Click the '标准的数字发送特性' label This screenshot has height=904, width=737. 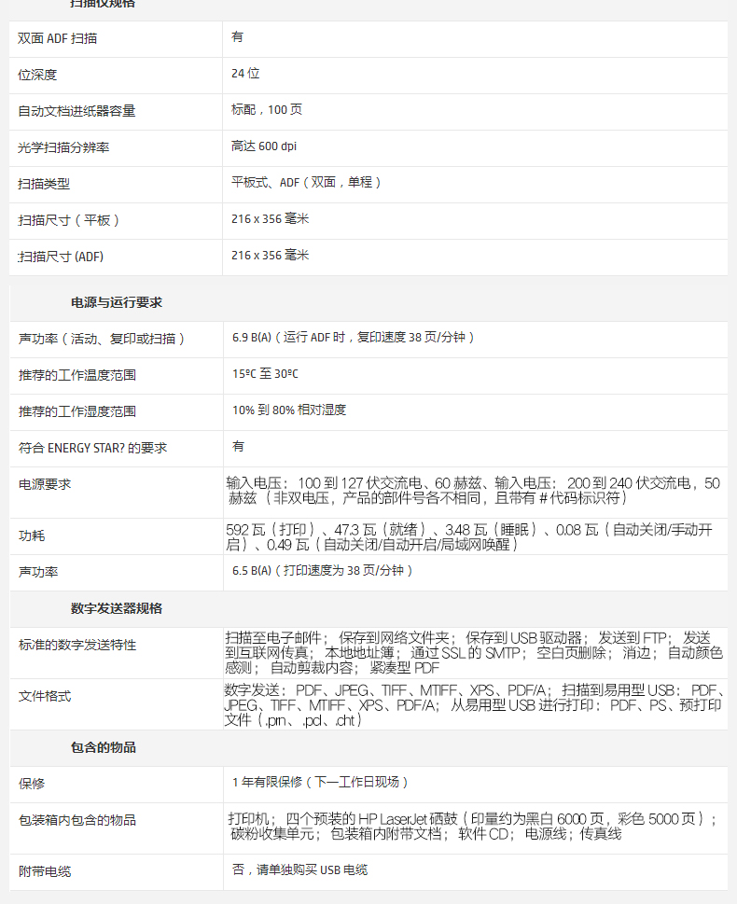pyautogui.click(x=77, y=646)
